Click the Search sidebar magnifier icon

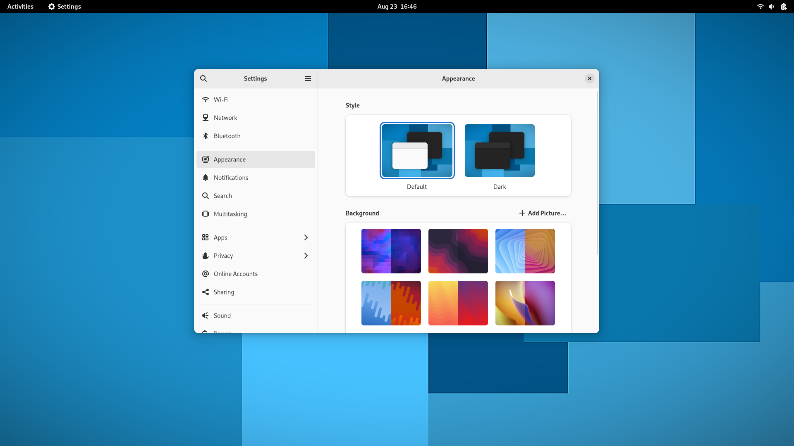[206, 196]
